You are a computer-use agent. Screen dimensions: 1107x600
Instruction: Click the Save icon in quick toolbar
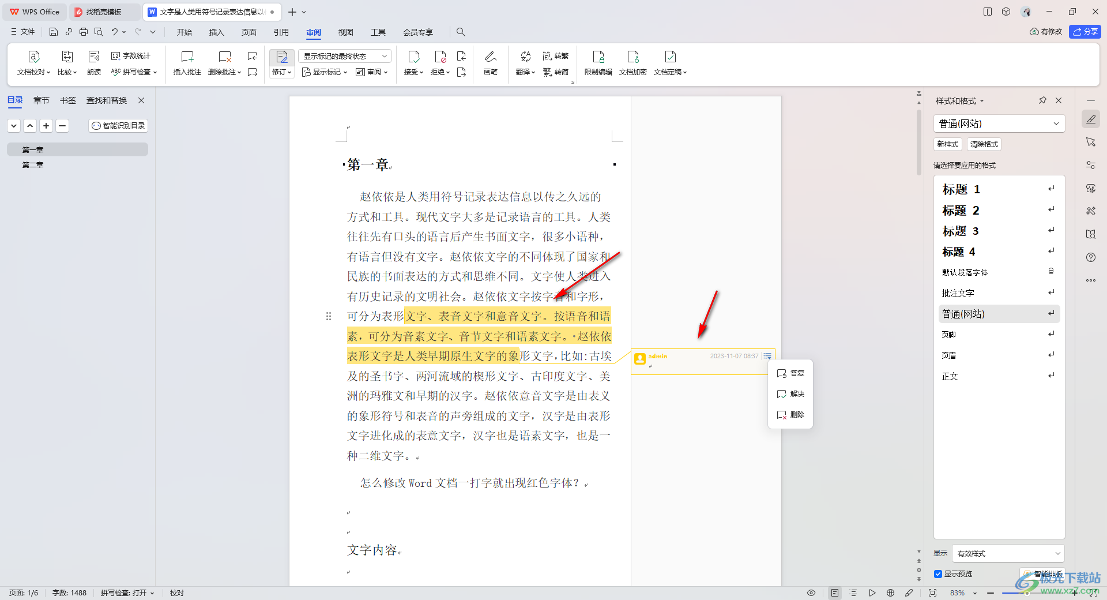54,32
